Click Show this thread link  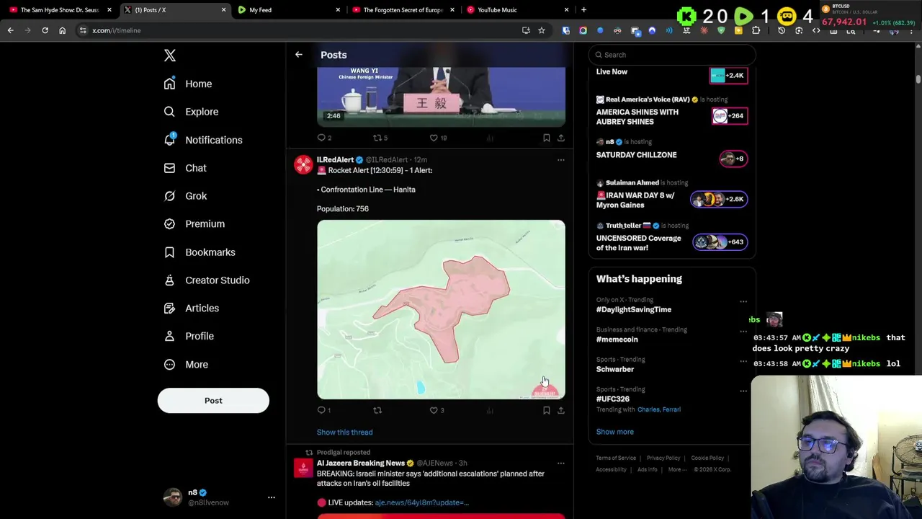click(x=344, y=432)
